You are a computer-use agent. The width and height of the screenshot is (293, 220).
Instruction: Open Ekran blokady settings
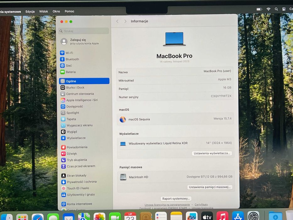74,175
